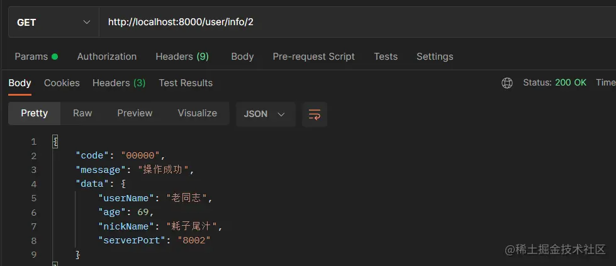
Task: Open the response Headers (3) tab
Action: (x=119, y=83)
